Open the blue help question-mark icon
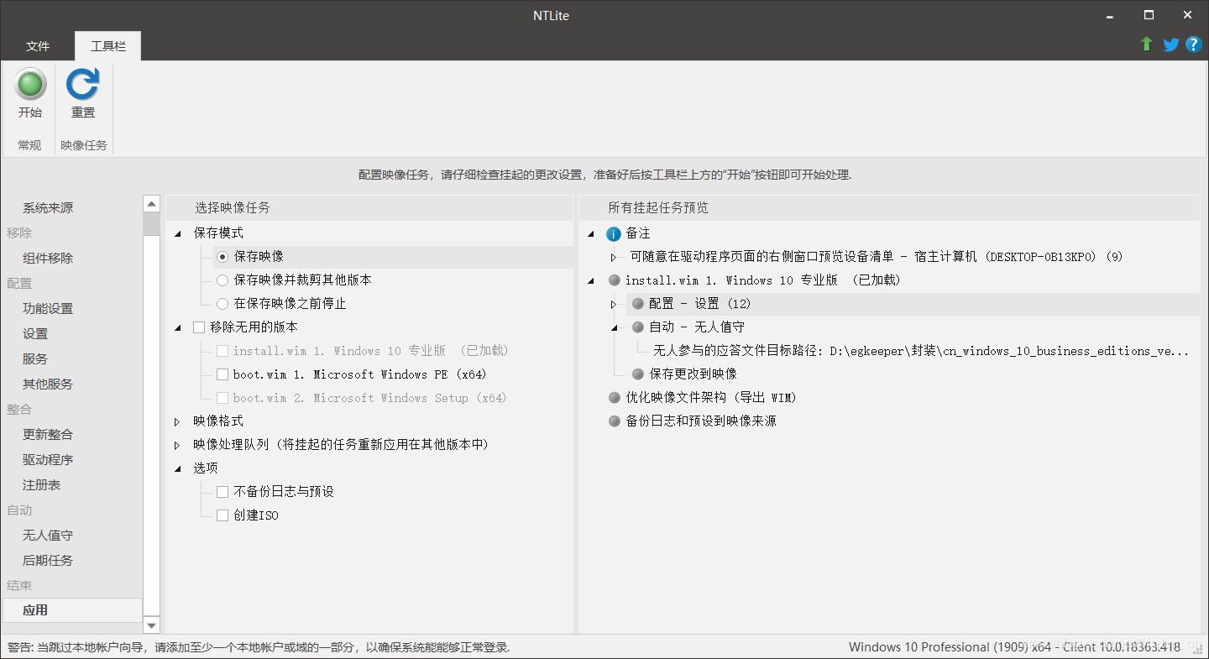The width and height of the screenshot is (1209, 659). [x=1194, y=44]
